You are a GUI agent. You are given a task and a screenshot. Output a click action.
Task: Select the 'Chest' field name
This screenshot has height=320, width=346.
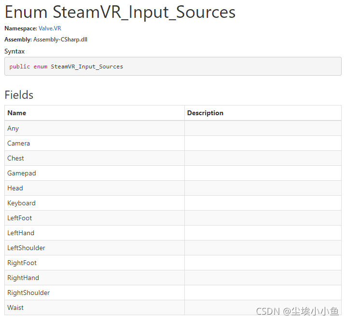point(15,158)
